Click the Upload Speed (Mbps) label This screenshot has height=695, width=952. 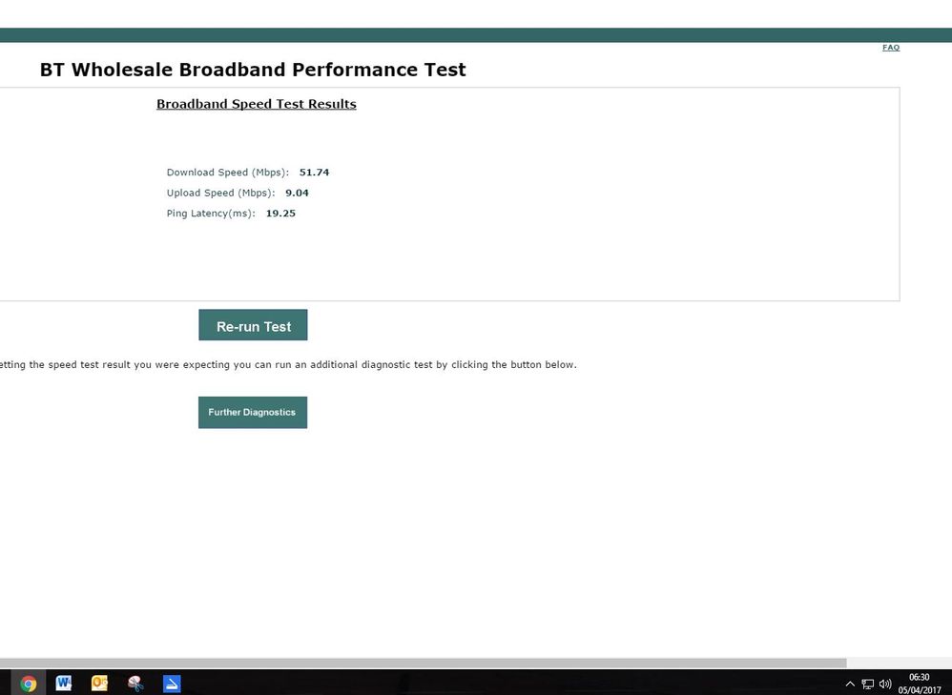point(221,193)
